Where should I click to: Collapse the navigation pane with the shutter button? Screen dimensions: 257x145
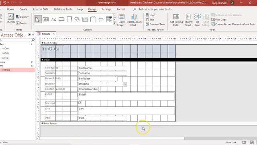click(x=33, y=35)
